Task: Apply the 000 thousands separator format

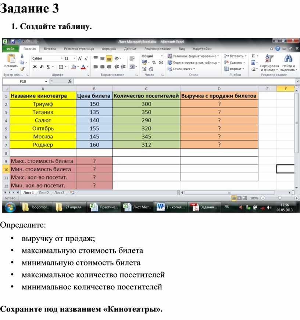Action: [161, 63]
